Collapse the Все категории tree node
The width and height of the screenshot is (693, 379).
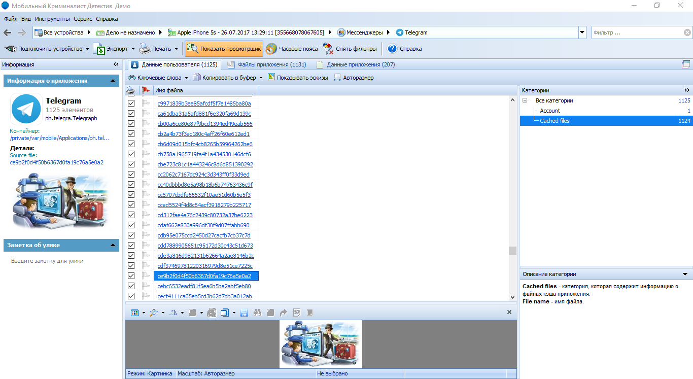[x=525, y=100]
